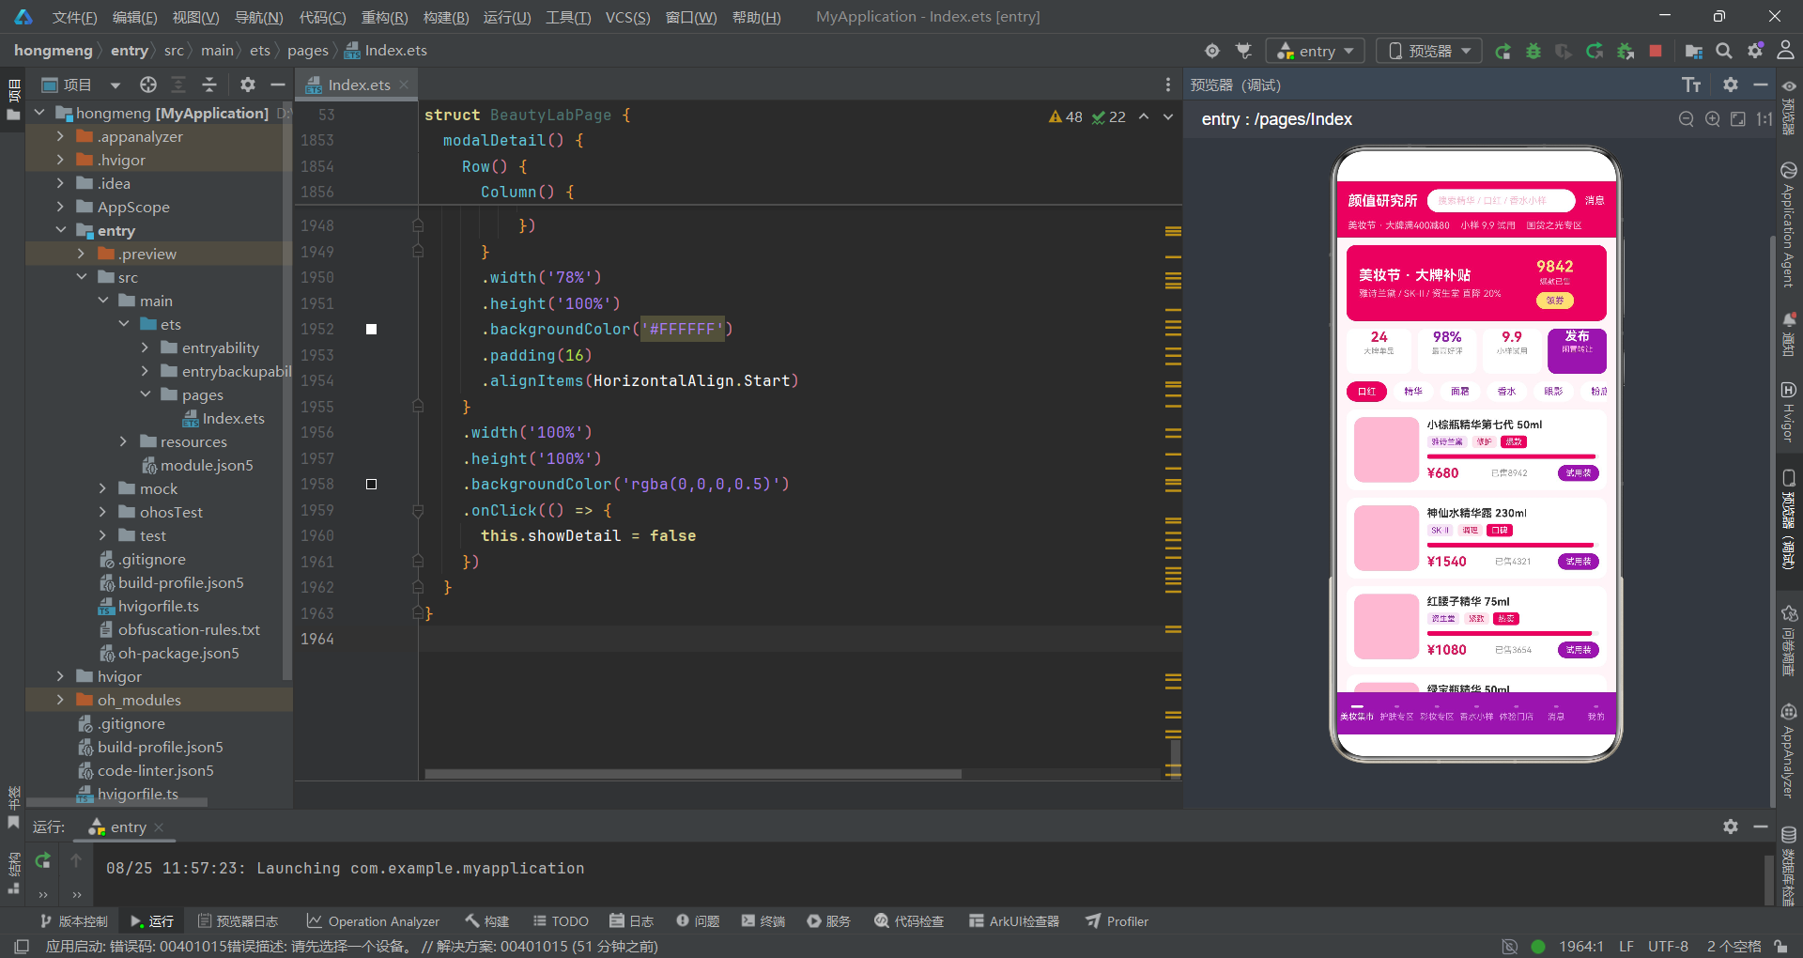The width and height of the screenshot is (1803, 958).
Task: Open the 文件(F) menu
Action: point(74,17)
